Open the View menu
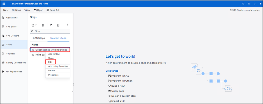Image resolution: width=263 pixels, height=104 pixels. (27, 10)
